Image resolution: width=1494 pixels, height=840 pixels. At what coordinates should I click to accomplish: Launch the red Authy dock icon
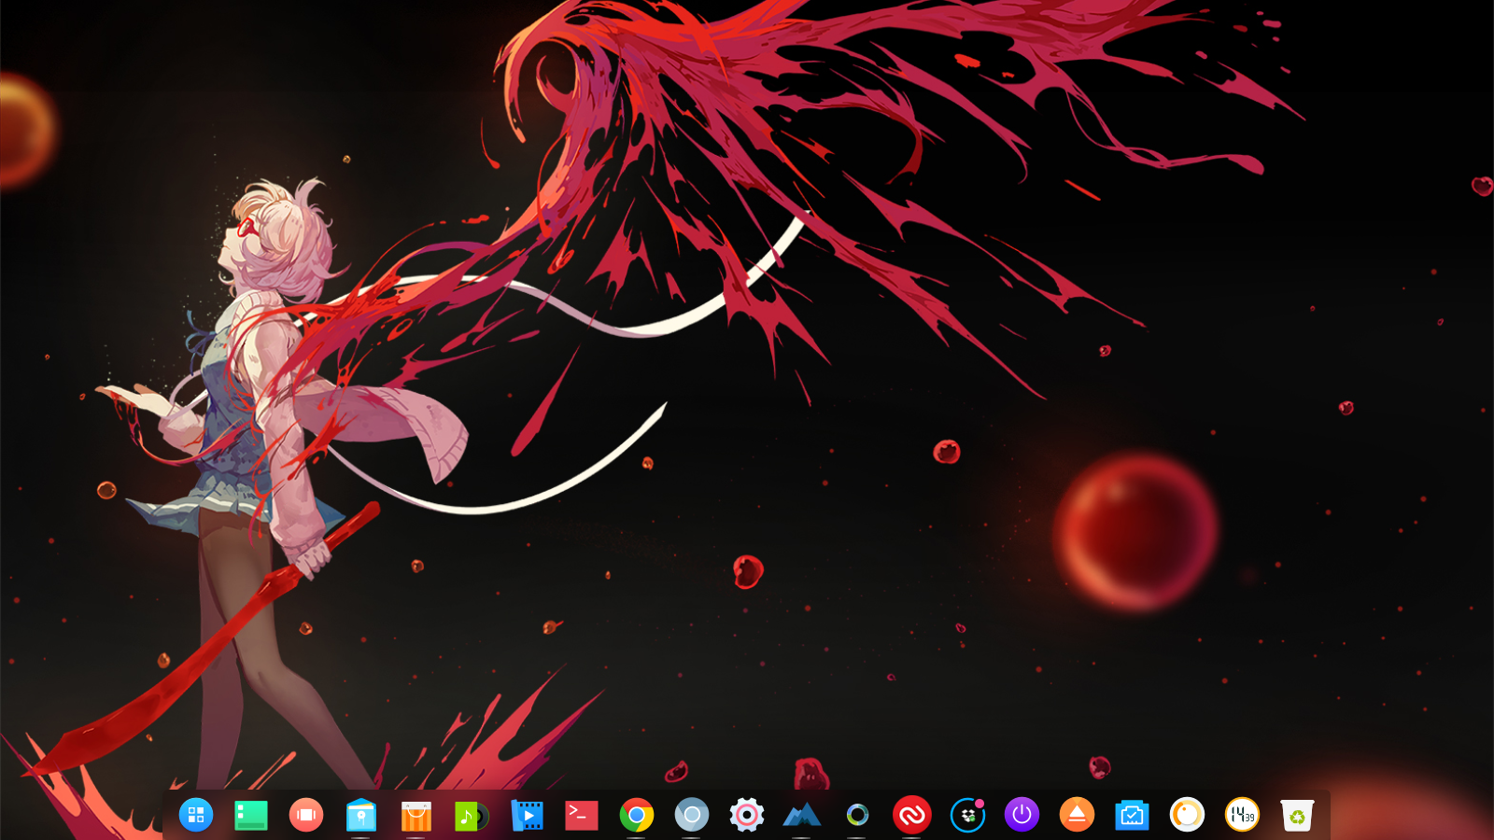pos(912,815)
